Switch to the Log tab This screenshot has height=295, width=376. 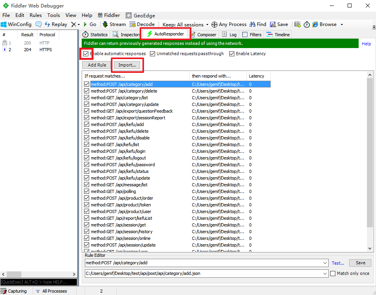pos(230,35)
